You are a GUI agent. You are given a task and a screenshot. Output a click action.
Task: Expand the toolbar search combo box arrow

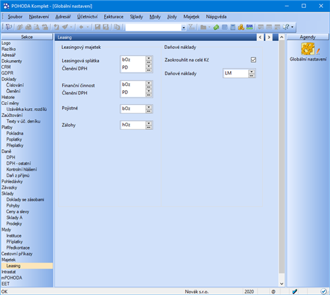183,28
